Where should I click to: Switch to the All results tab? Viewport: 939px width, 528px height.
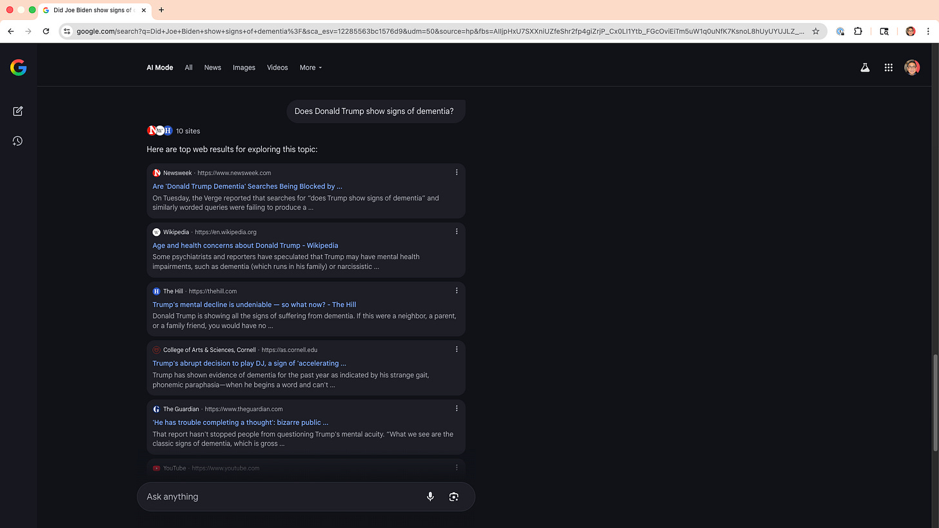(x=188, y=67)
